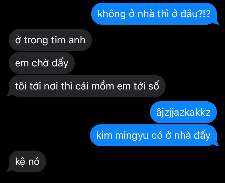
Task: Click the word 'tôi' starting the gray message
Action: pyautogui.click(x=21, y=86)
